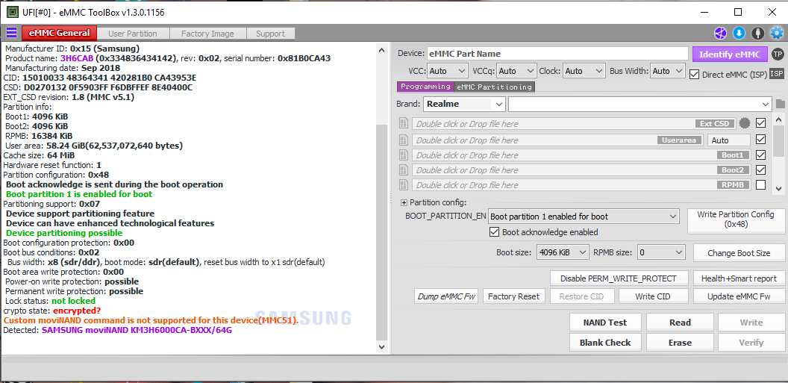Image resolution: width=788 pixels, height=383 pixels.
Task: Click the Read button
Action: coord(680,323)
